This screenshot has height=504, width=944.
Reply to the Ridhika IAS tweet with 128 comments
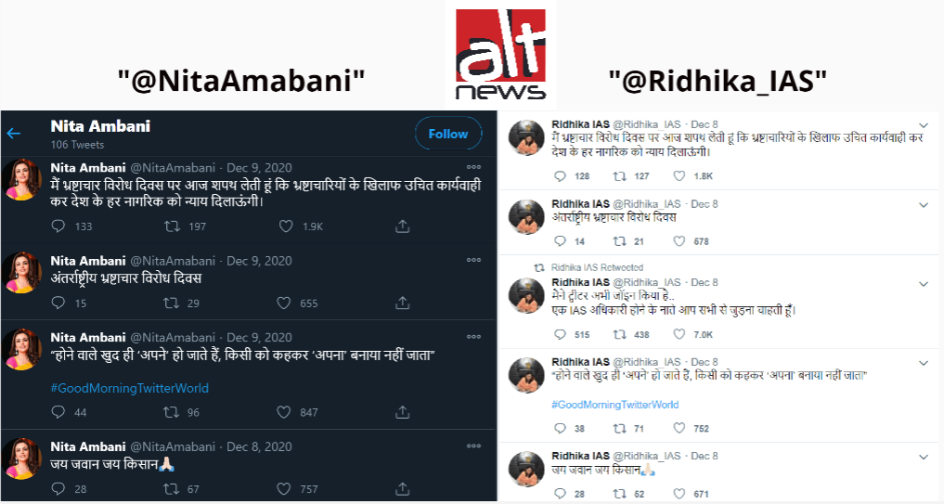coord(560,175)
